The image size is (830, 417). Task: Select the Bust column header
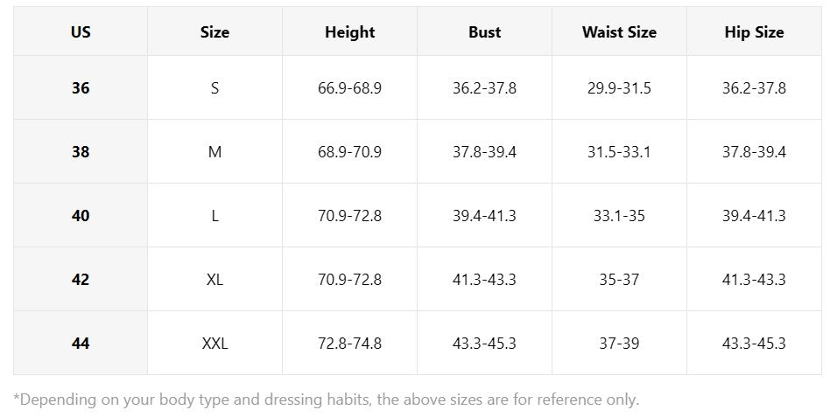click(x=484, y=31)
